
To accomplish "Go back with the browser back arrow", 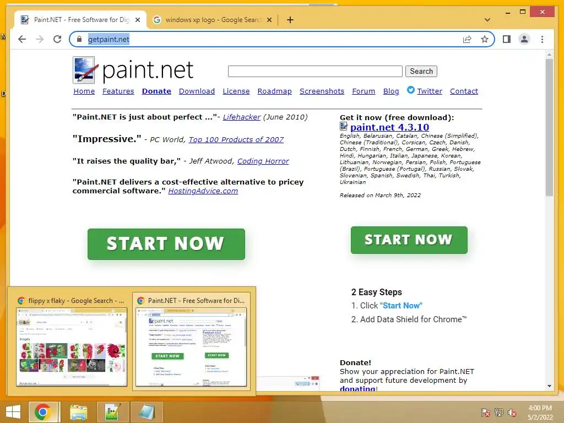I will click(22, 39).
